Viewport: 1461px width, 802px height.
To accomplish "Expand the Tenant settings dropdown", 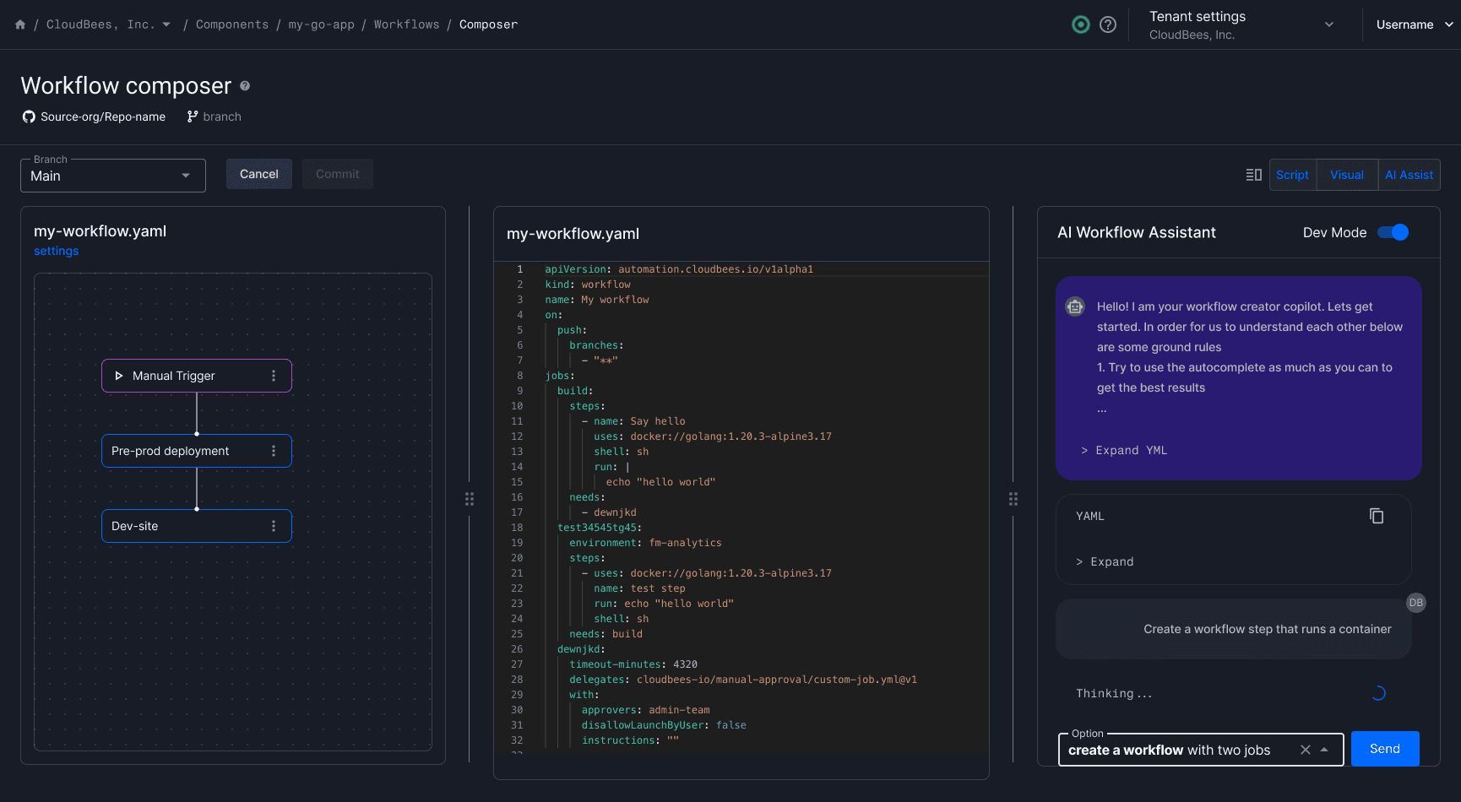I will pos(1329,24).
